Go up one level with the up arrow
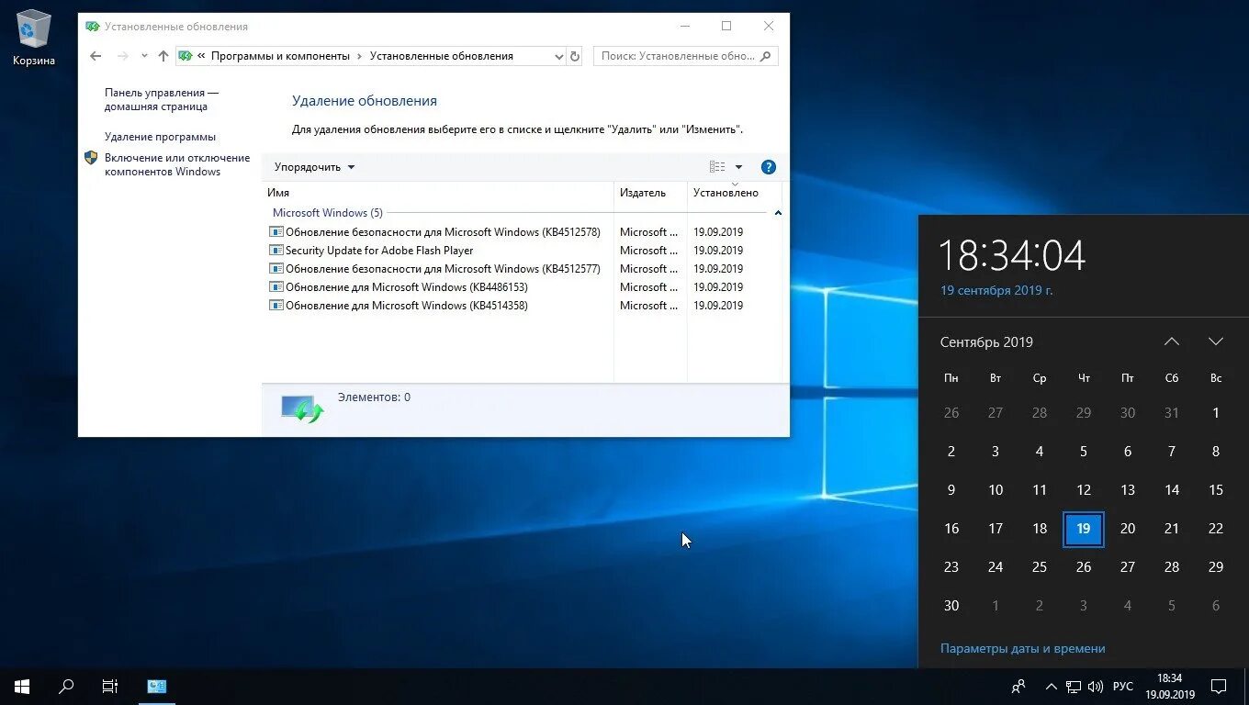Image resolution: width=1249 pixels, height=705 pixels. [163, 56]
